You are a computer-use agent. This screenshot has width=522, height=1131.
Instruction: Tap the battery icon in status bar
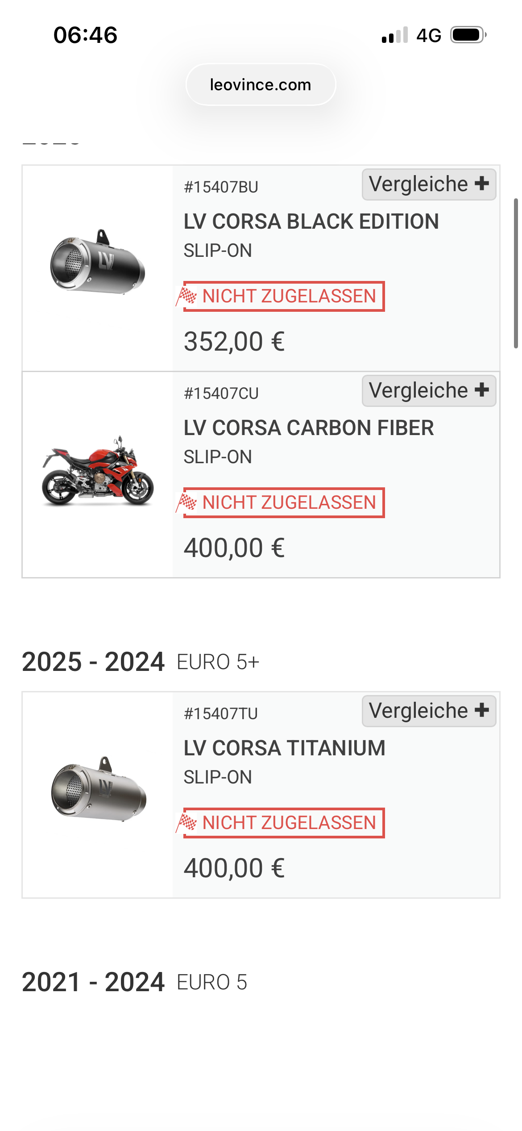click(468, 35)
